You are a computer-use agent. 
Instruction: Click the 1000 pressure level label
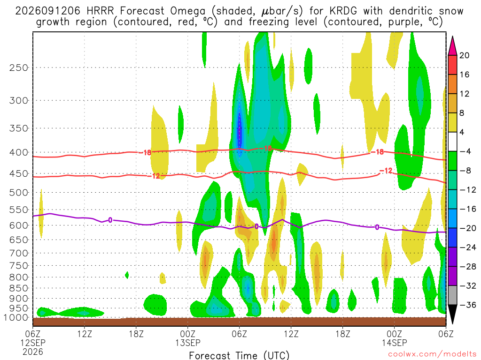point(16,318)
